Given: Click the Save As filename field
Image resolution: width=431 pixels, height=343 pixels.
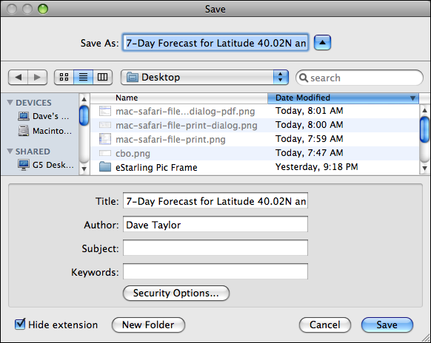Looking at the screenshot, I should (215, 43).
